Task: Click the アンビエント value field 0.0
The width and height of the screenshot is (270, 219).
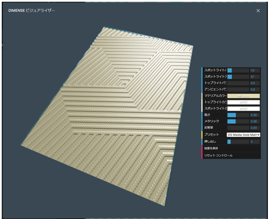Action: tap(255, 89)
